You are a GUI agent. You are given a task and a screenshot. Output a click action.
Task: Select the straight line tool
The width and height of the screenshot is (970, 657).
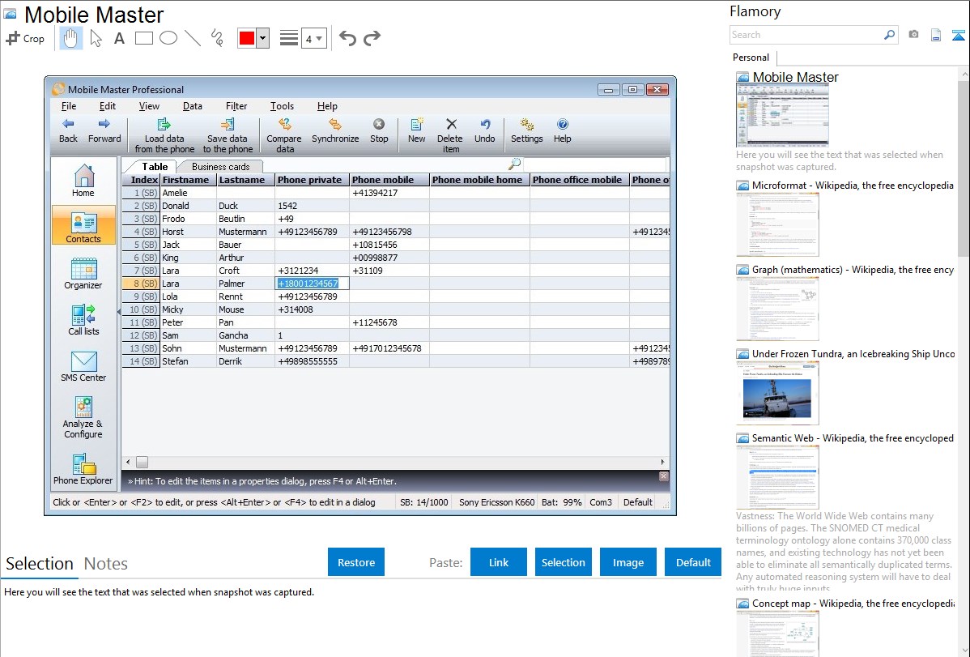[193, 38]
